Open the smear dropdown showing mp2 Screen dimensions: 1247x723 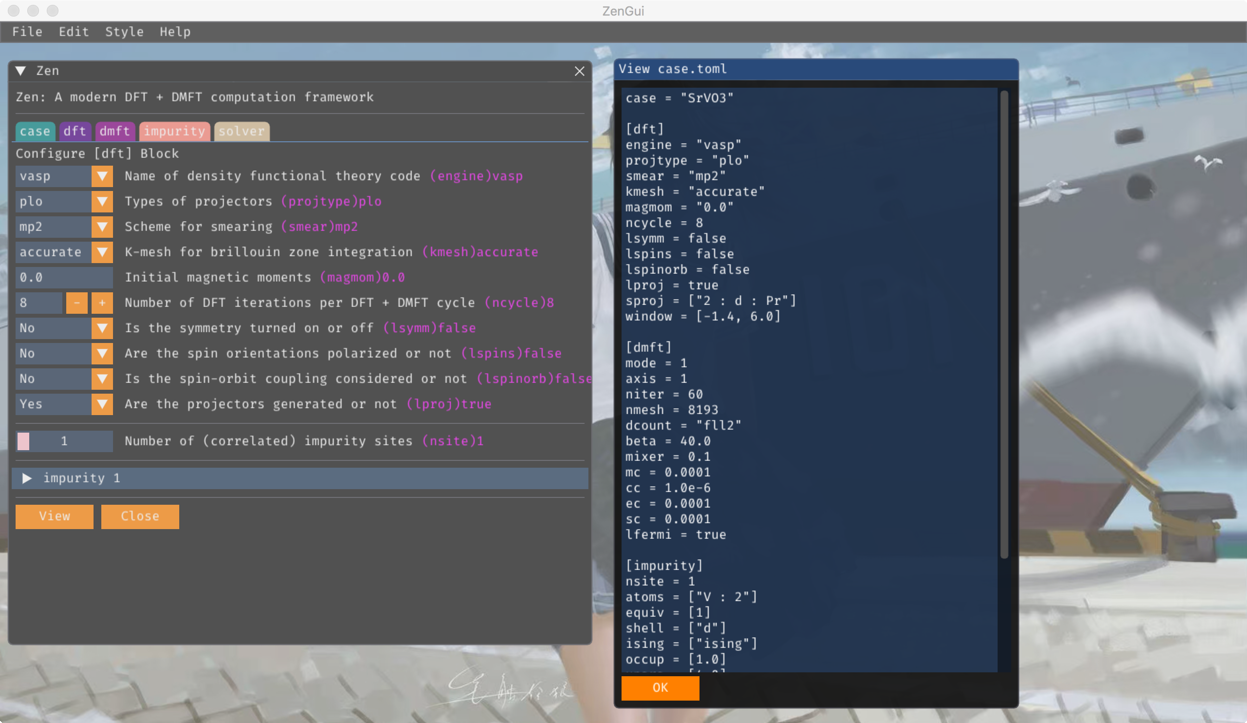point(64,227)
